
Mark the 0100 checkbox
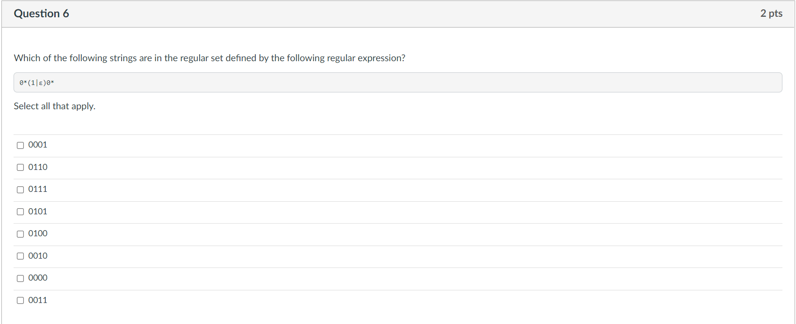tap(21, 234)
